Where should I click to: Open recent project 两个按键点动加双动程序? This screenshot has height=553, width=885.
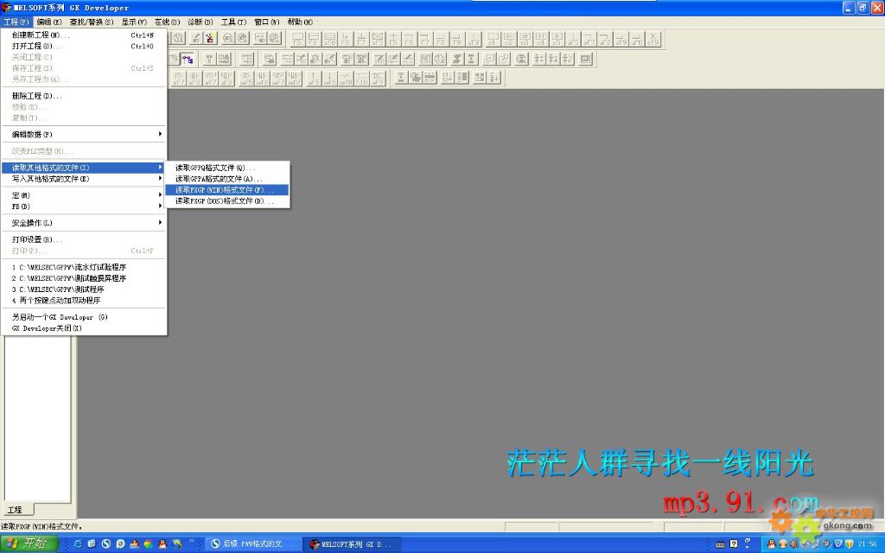click(x=84, y=300)
